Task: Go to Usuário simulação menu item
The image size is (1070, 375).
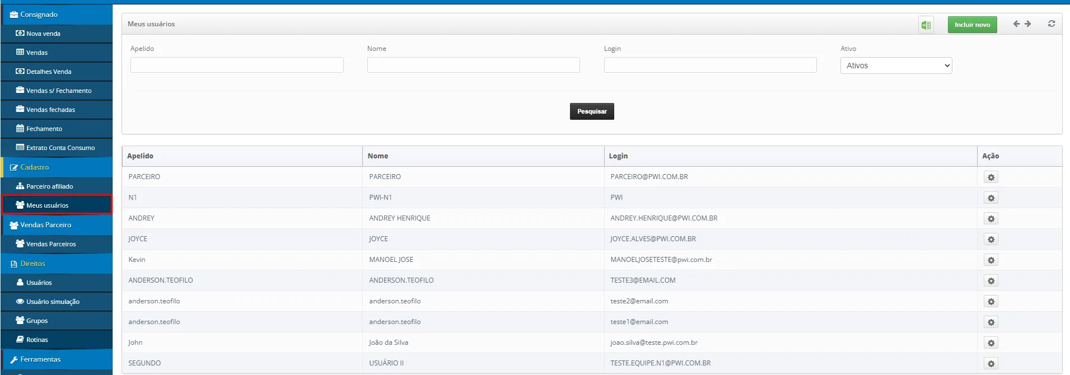Action: click(x=53, y=302)
